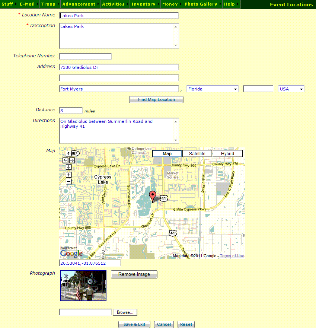
Task: Open the Activities menu
Action: click(115, 4)
